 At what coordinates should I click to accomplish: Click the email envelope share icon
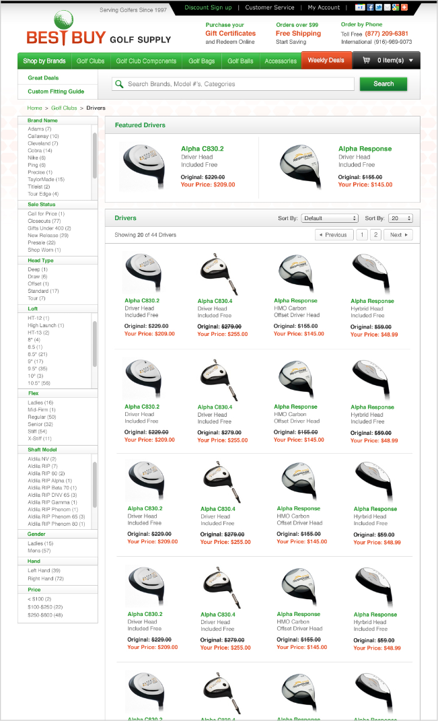(x=388, y=7)
